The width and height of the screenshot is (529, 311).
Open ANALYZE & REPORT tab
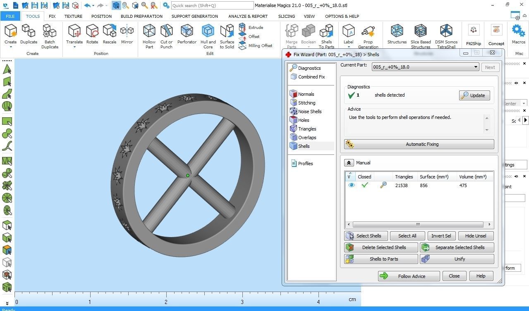tap(248, 16)
